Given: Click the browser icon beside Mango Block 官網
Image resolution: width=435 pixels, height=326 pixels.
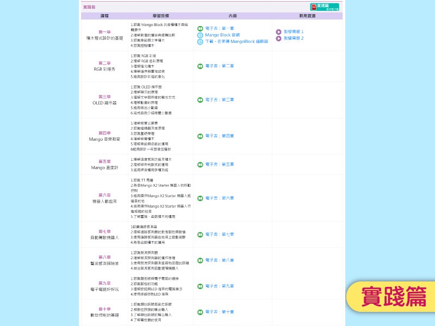Looking at the screenshot, I should [x=200, y=35].
